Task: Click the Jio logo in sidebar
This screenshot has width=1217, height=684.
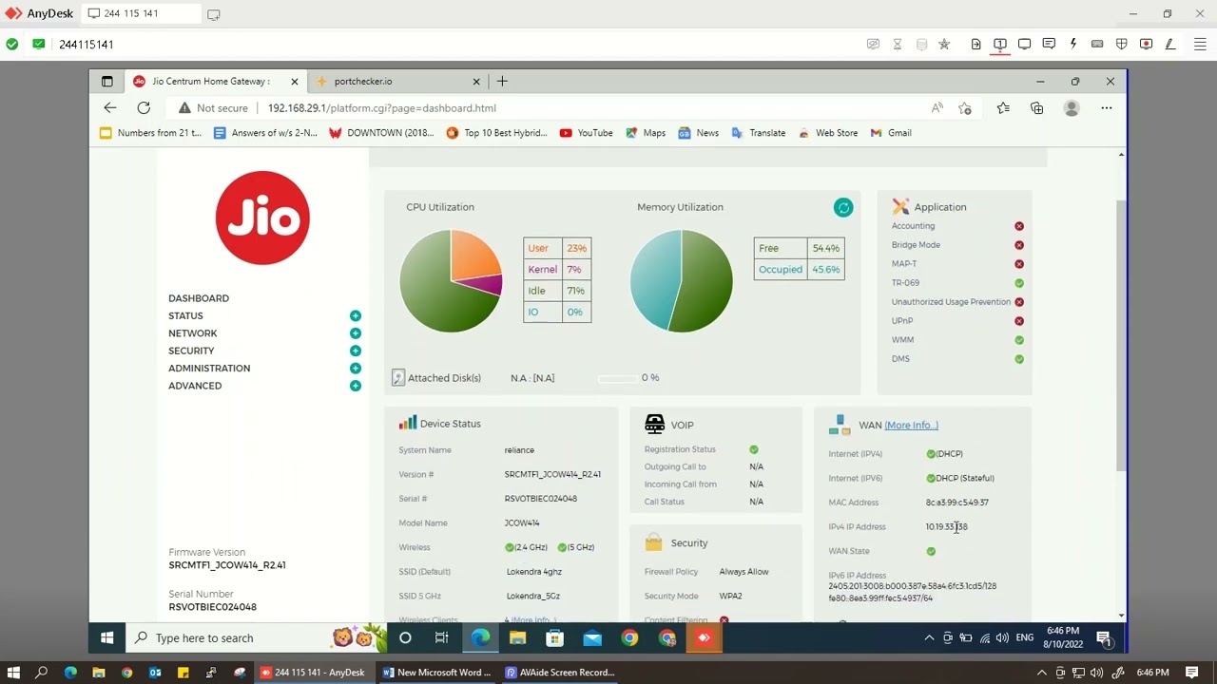Action: pyautogui.click(x=262, y=218)
